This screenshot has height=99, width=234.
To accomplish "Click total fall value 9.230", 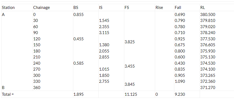I will tap(180, 94).
